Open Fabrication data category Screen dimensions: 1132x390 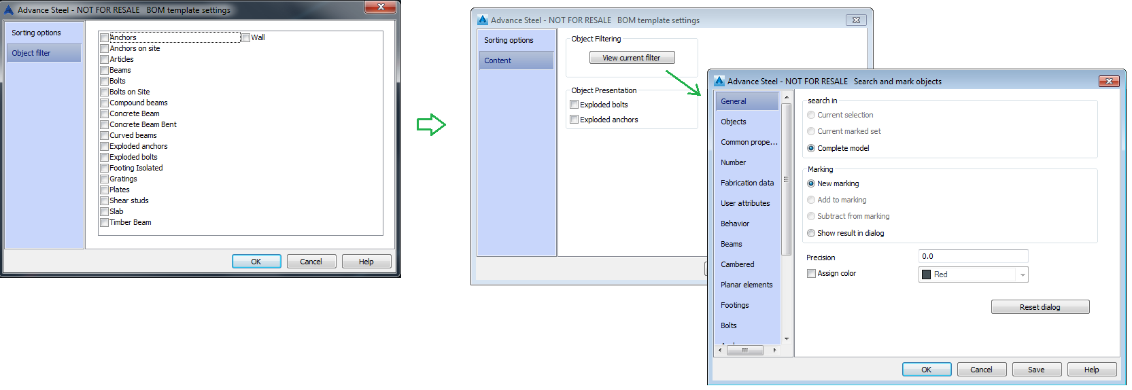click(x=747, y=183)
